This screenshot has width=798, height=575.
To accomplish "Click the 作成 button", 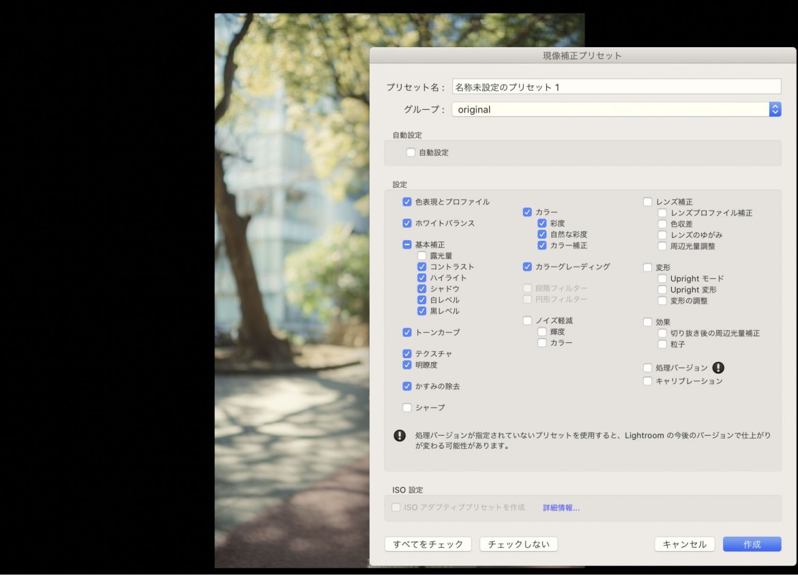I will point(752,544).
